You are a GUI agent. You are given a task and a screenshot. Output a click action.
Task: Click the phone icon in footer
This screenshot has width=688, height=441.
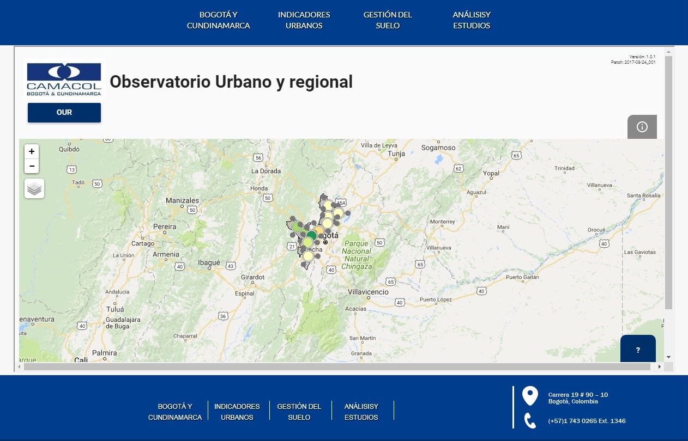click(x=530, y=420)
